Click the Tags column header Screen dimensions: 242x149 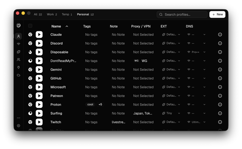pos(87,26)
